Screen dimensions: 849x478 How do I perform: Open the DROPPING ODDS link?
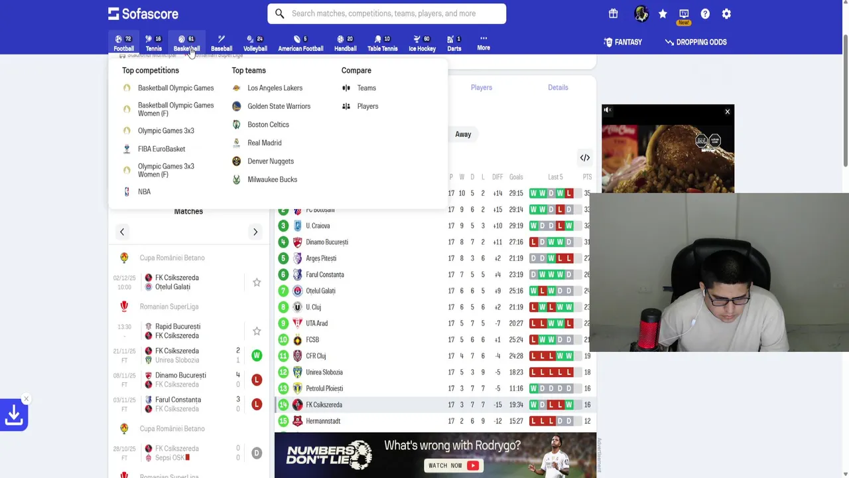point(696,42)
